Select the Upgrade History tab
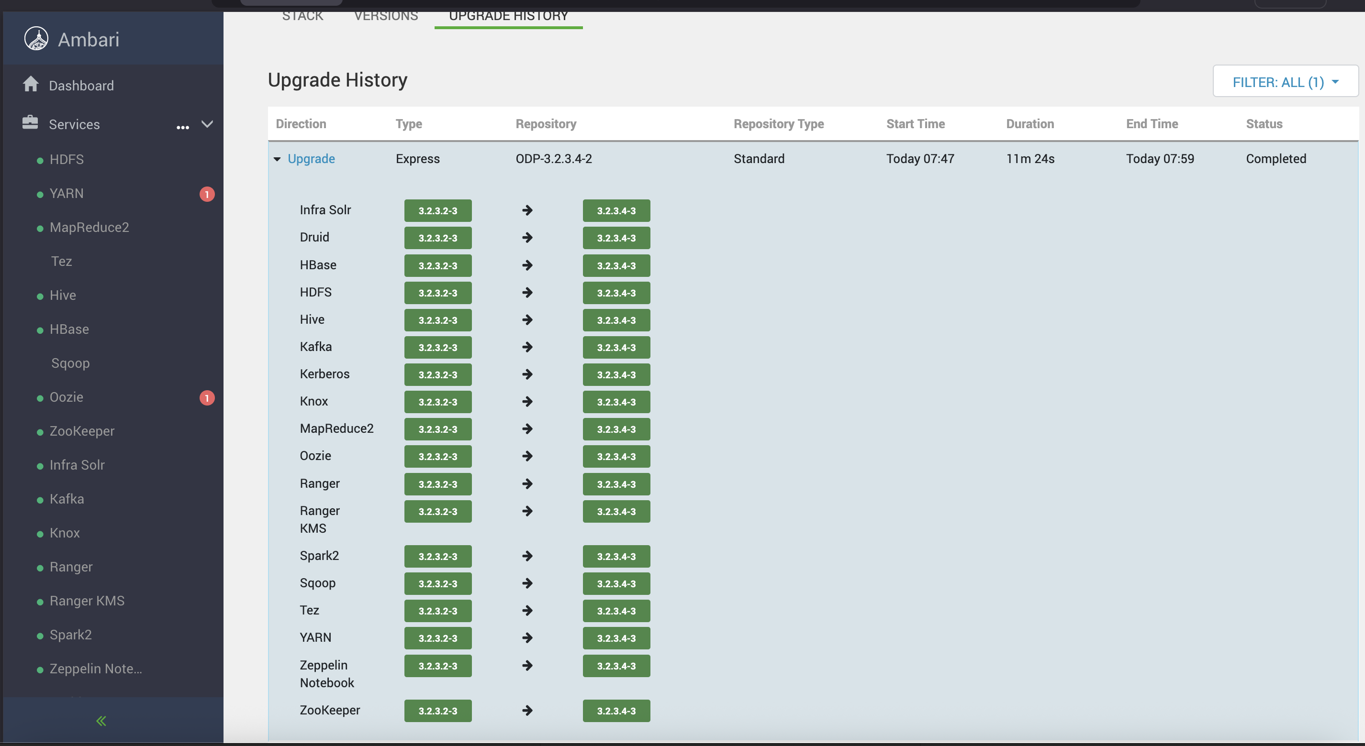 (508, 16)
